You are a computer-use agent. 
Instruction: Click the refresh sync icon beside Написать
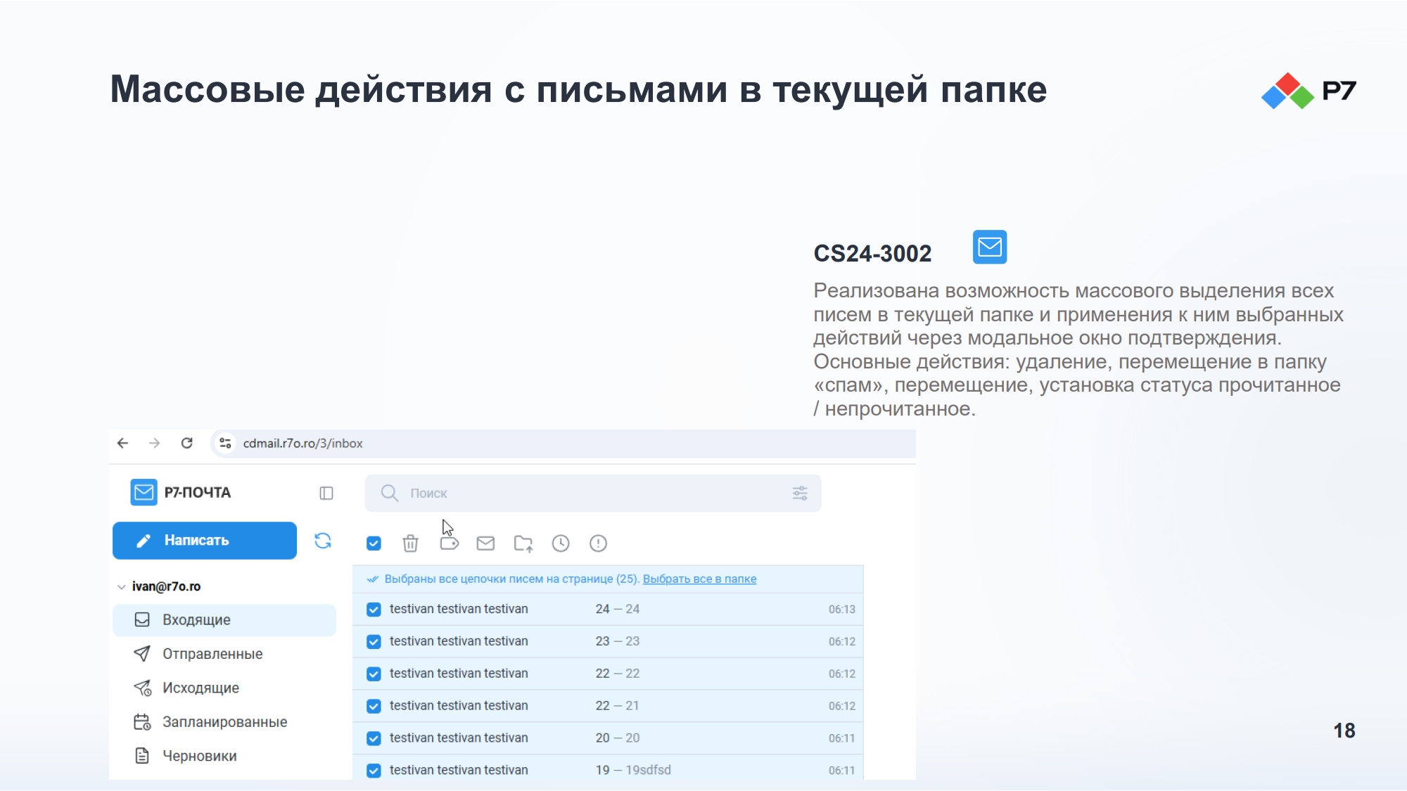323,541
